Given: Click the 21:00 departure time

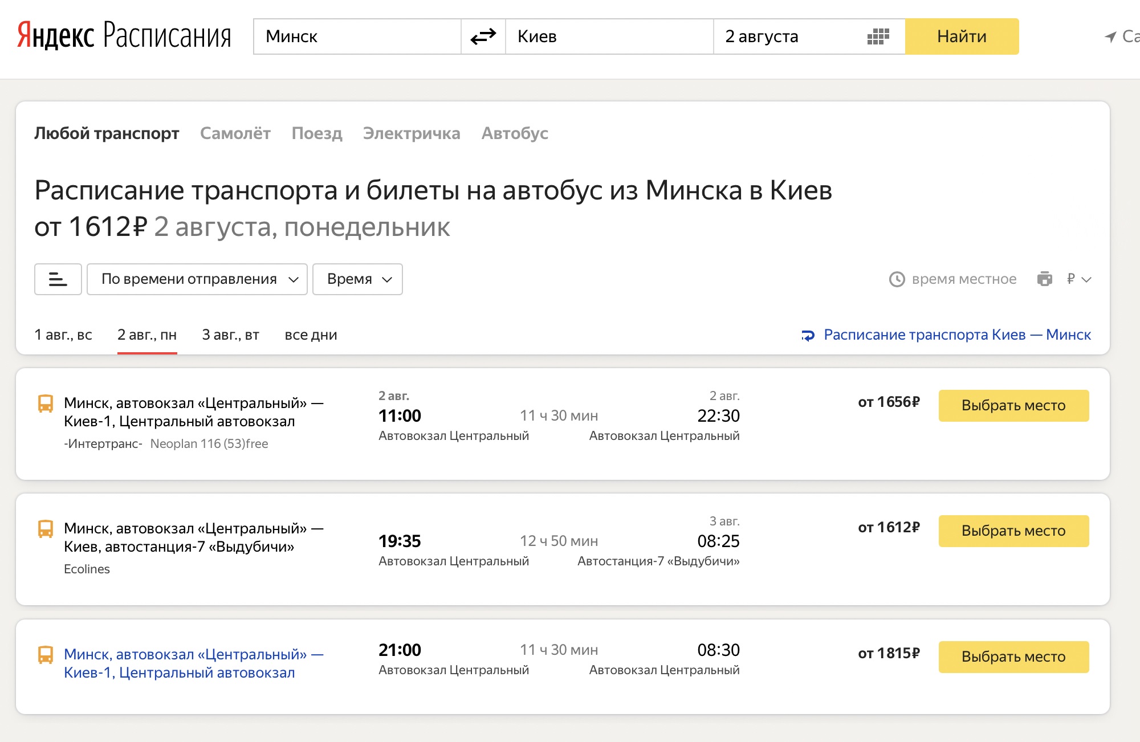Looking at the screenshot, I should coord(400,650).
